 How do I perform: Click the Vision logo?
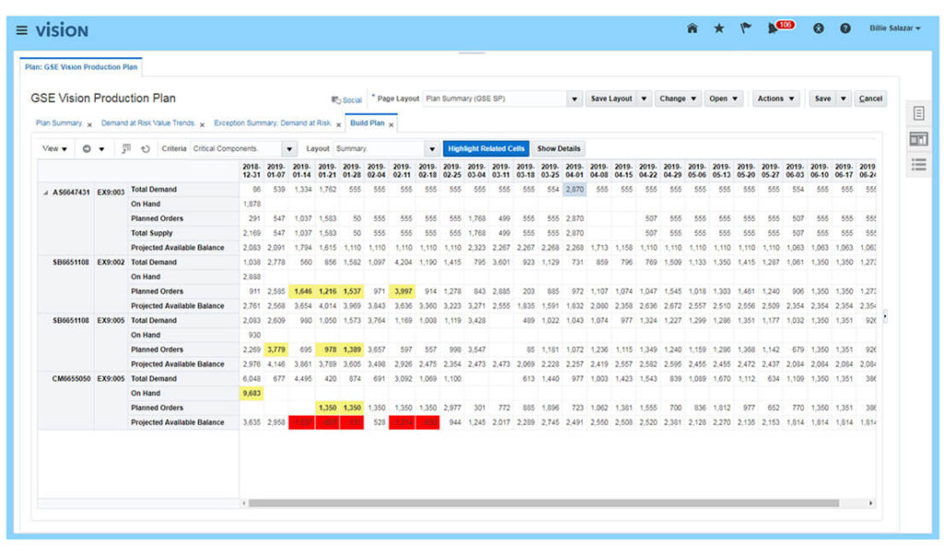tap(62, 30)
